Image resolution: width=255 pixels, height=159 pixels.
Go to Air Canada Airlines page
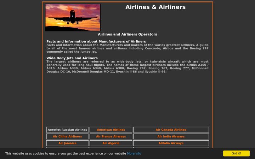171,130
